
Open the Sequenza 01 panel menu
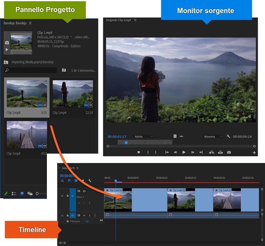tap(78, 168)
